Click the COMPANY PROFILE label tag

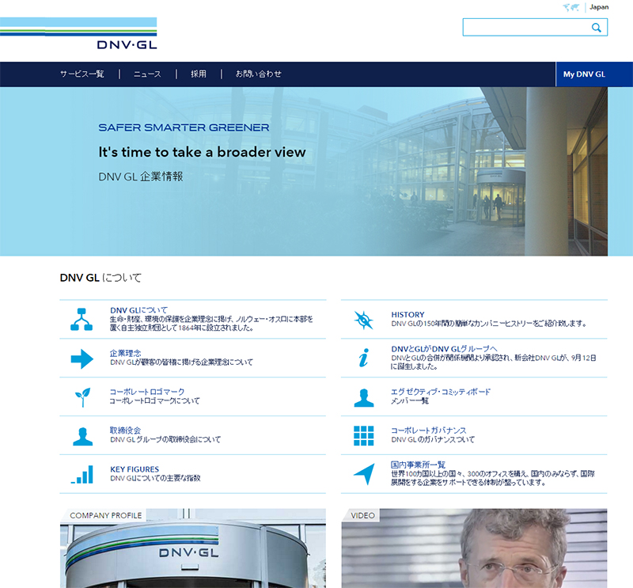[106, 515]
